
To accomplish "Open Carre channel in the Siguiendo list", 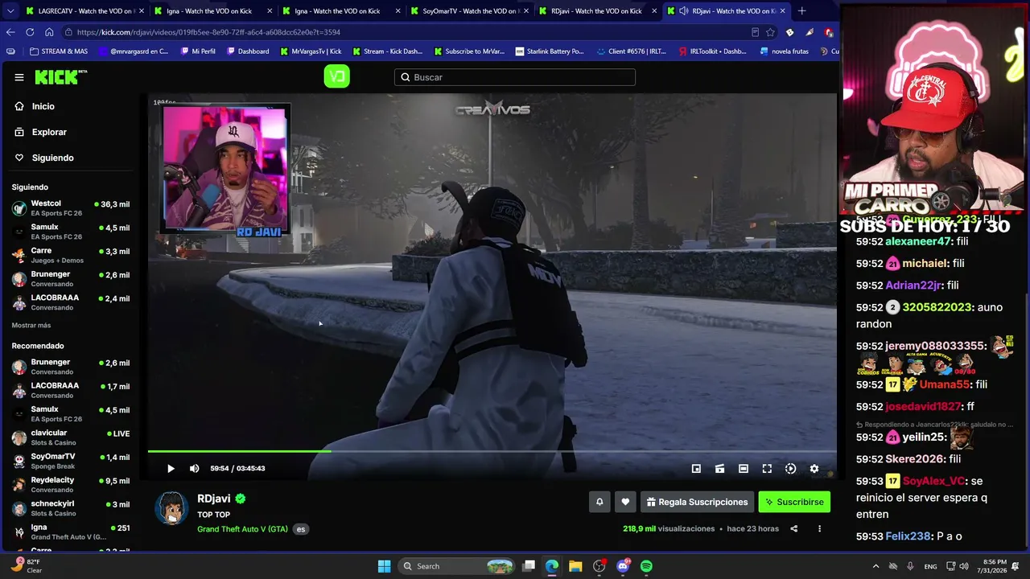I will 71,256.
